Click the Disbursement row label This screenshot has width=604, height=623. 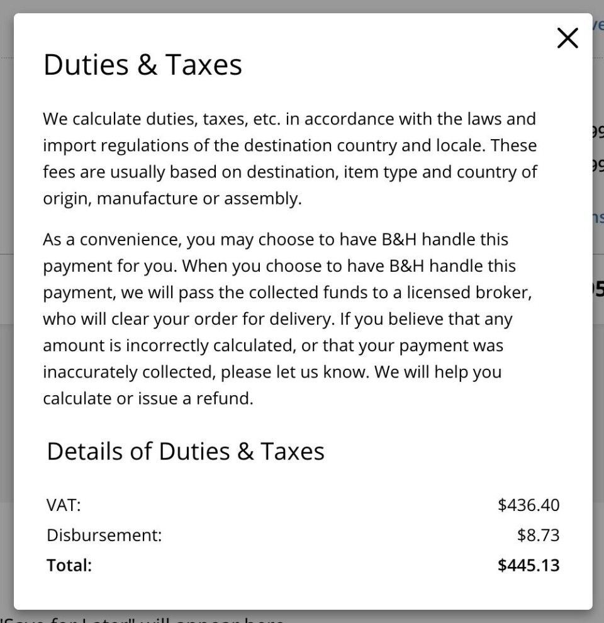click(104, 535)
